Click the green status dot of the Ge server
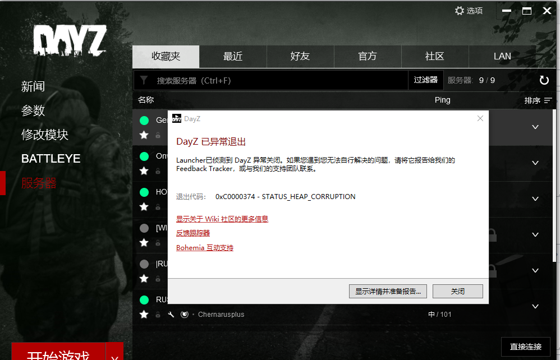The height and width of the screenshot is (360, 560). coord(144,121)
